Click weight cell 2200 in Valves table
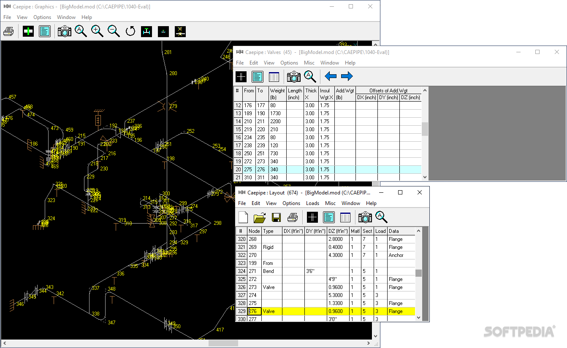Image resolution: width=567 pixels, height=348 pixels. pyautogui.click(x=278, y=121)
